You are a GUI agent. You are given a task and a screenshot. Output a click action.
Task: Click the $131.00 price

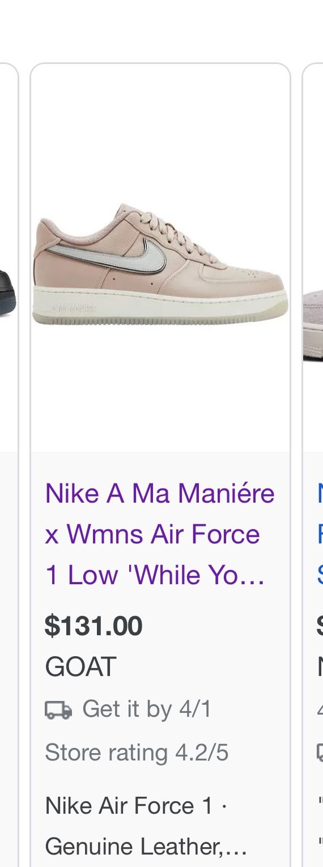93,626
